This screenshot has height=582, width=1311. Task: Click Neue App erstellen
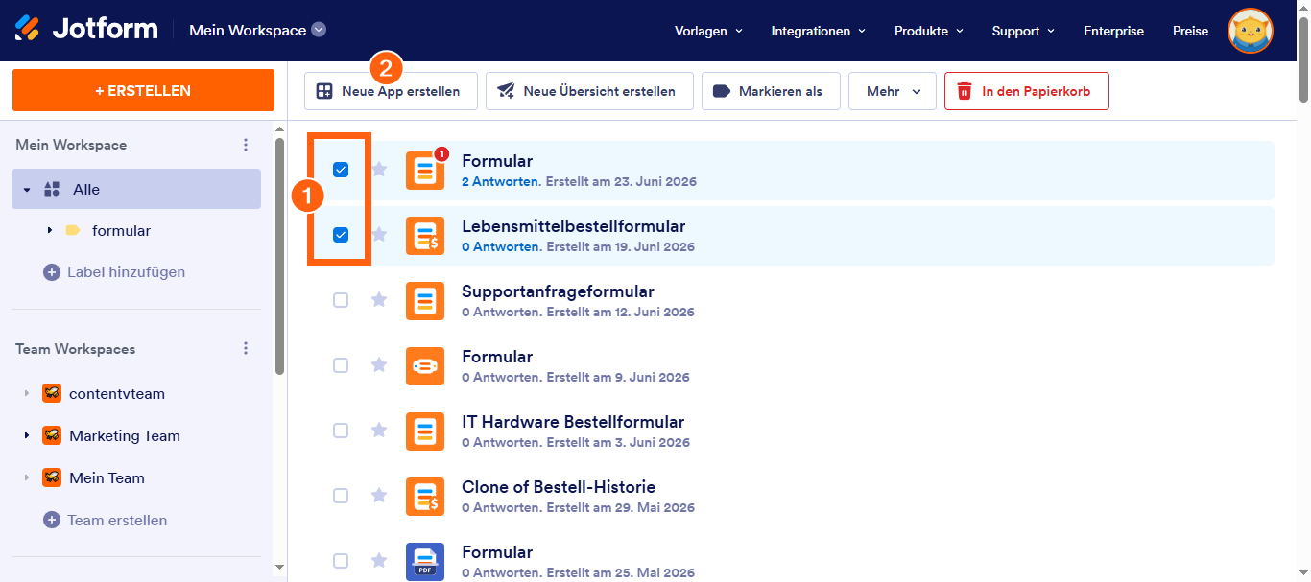pyautogui.click(x=391, y=91)
